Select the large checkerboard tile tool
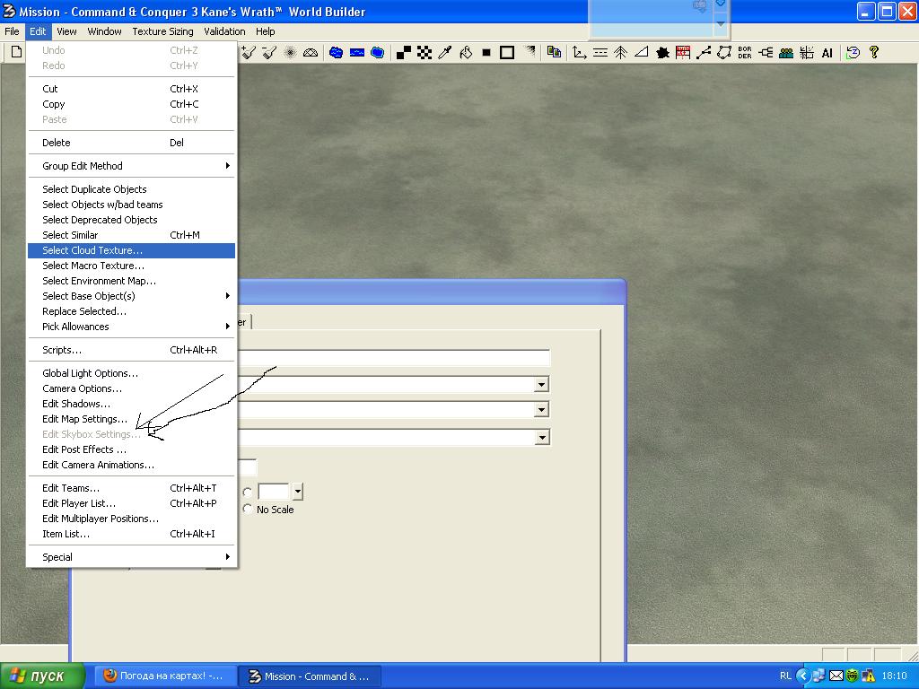The width and height of the screenshot is (919, 689). 424,53
